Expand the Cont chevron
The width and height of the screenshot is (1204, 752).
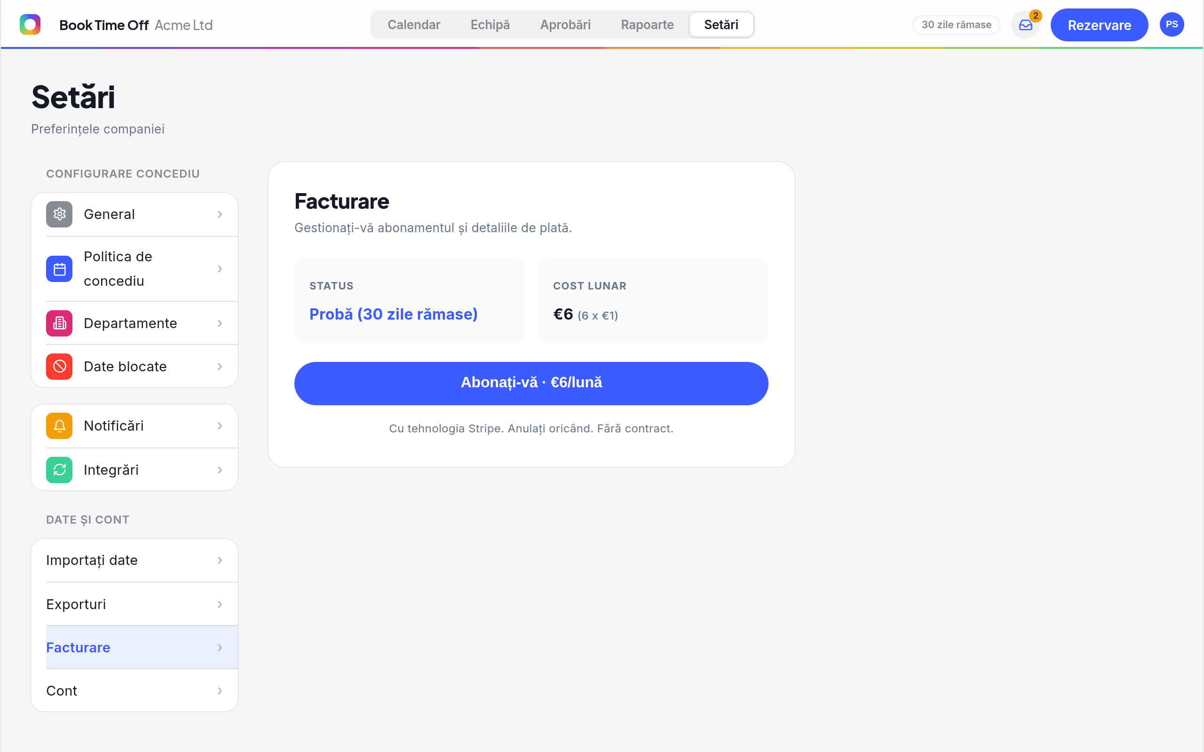click(x=220, y=691)
